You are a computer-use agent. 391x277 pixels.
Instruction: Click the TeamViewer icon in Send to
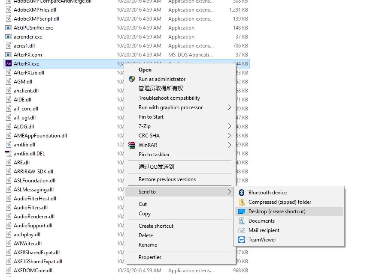[x=242, y=240]
